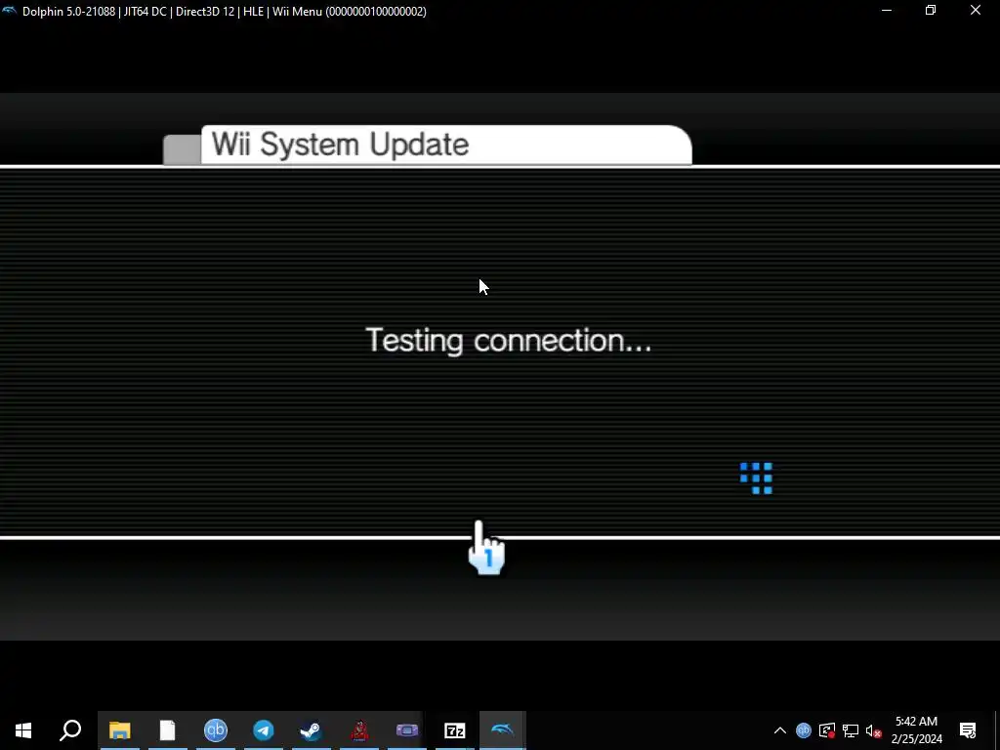1000x750 pixels.
Task: Click the Show Desktop strip
Action: click(997, 730)
